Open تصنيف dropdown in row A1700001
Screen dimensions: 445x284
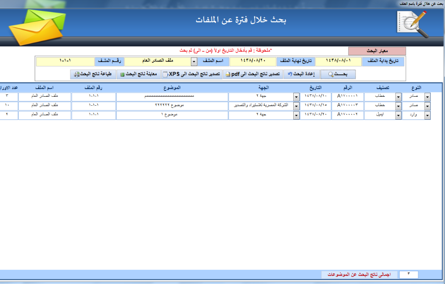[x=398, y=97]
